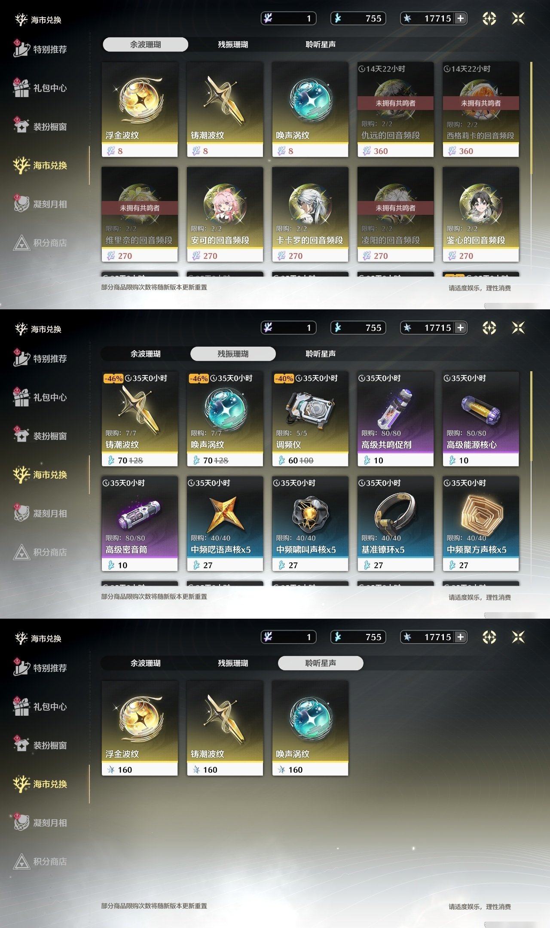Select 浮金波纹 priced at 8 coral
Screen dimensions: 550x928
pos(140,110)
